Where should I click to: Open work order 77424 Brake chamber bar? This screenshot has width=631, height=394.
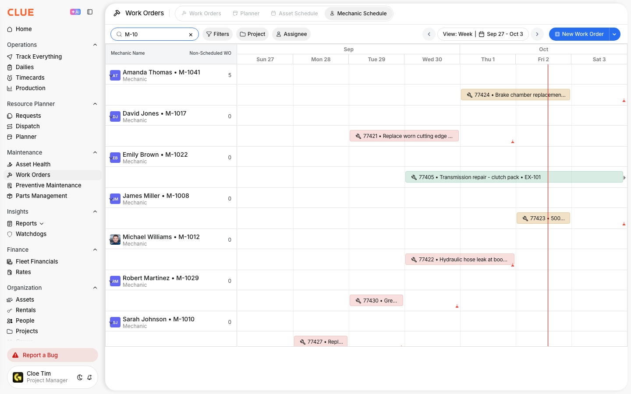515,95
